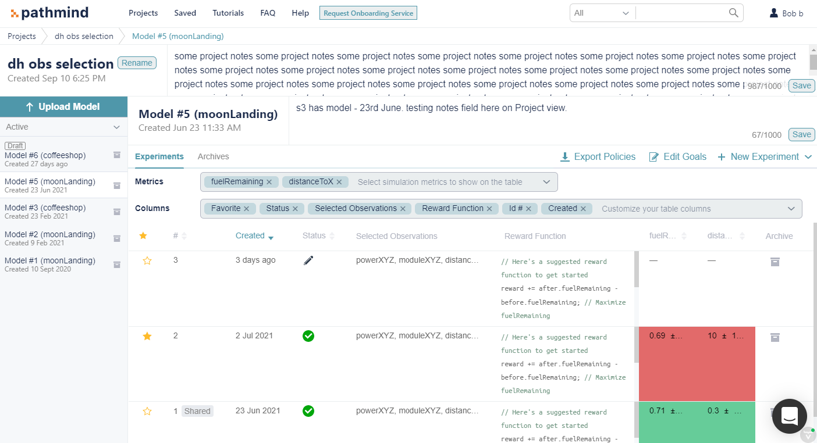Save the Model #5 notes
Image resolution: width=817 pixels, height=443 pixels.
pyautogui.click(x=802, y=134)
